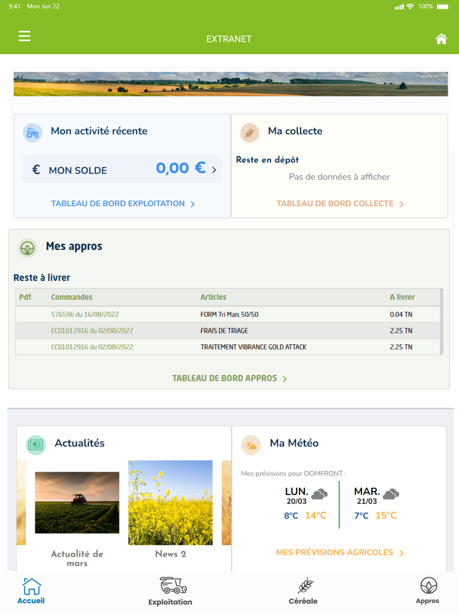Select article FORM Tri Mais 50/50

click(229, 314)
